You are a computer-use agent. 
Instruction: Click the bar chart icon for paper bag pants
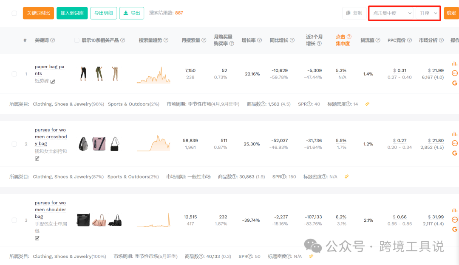tap(454, 64)
